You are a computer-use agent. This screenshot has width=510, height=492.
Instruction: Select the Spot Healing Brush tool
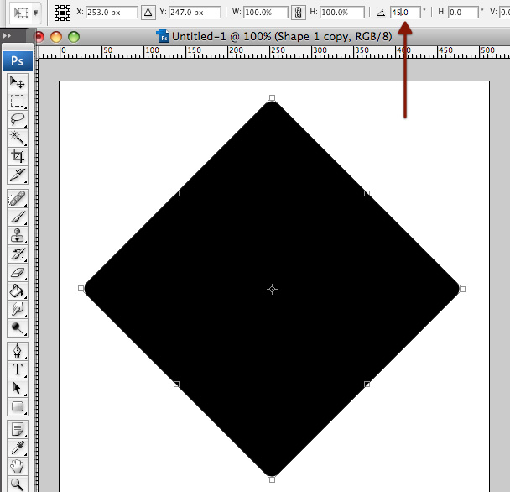tap(18, 198)
